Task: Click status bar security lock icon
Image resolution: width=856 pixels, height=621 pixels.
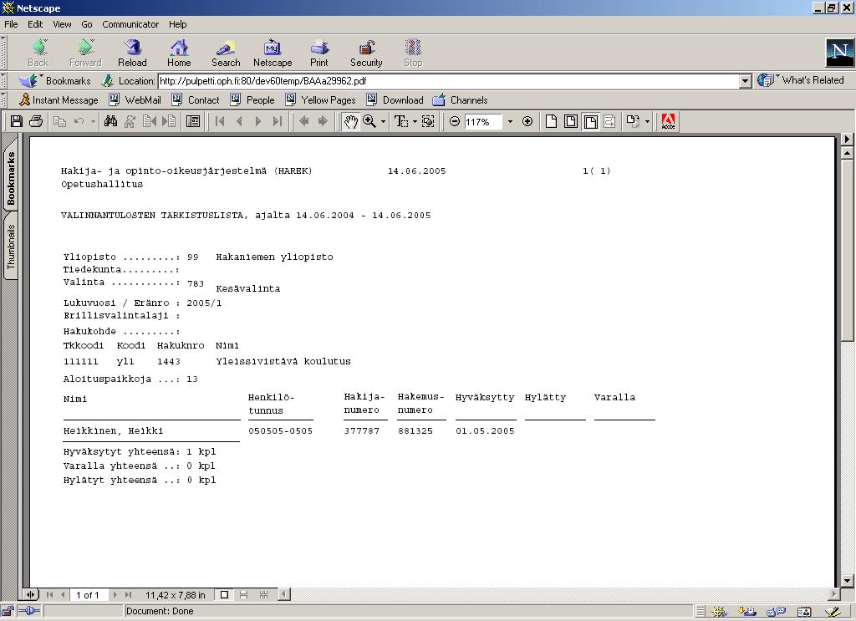Action: (7, 611)
